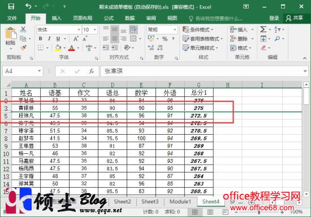Click Percent Style icon
311x217 pixels.
point(165,39)
